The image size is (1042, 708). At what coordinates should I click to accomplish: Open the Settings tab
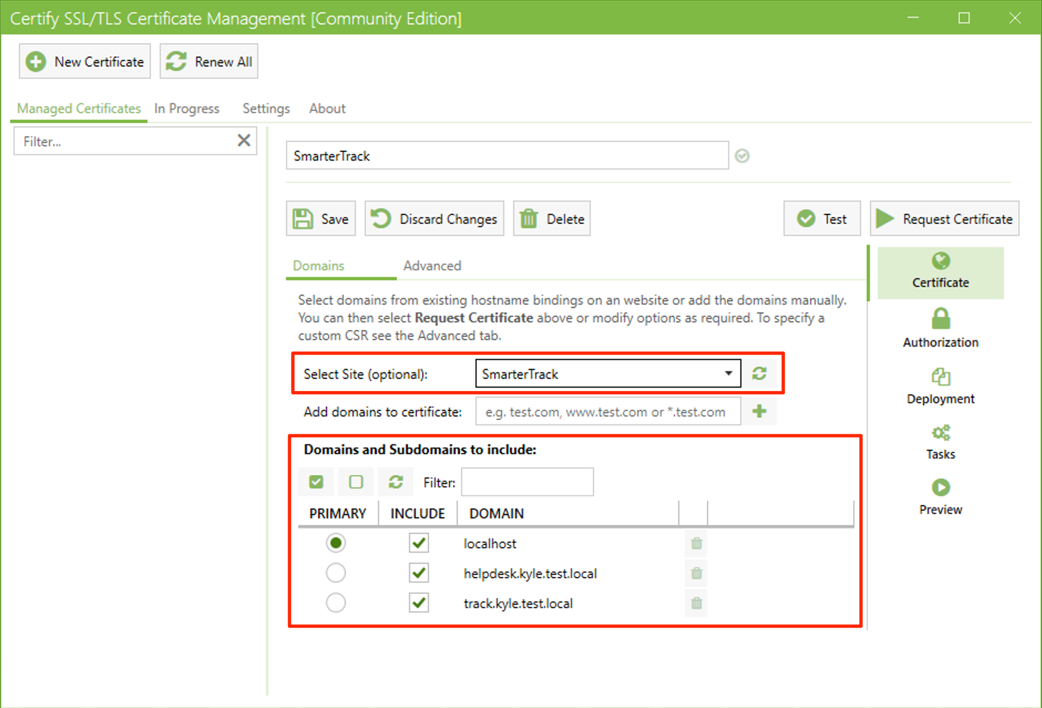coord(266,109)
